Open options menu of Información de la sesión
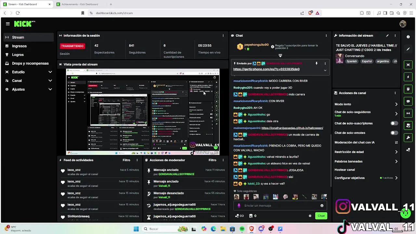 point(223,35)
